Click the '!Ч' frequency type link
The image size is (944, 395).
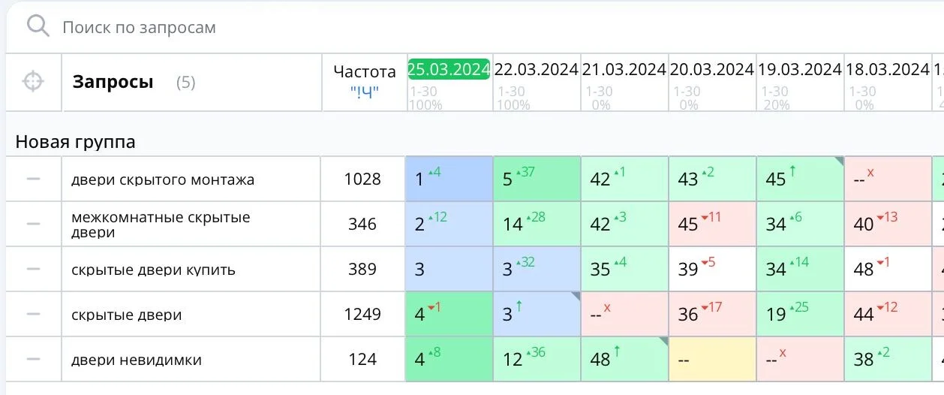click(365, 92)
